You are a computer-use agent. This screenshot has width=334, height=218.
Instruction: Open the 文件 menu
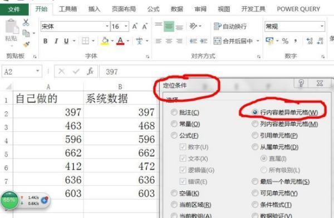click(x=14, y=9)
